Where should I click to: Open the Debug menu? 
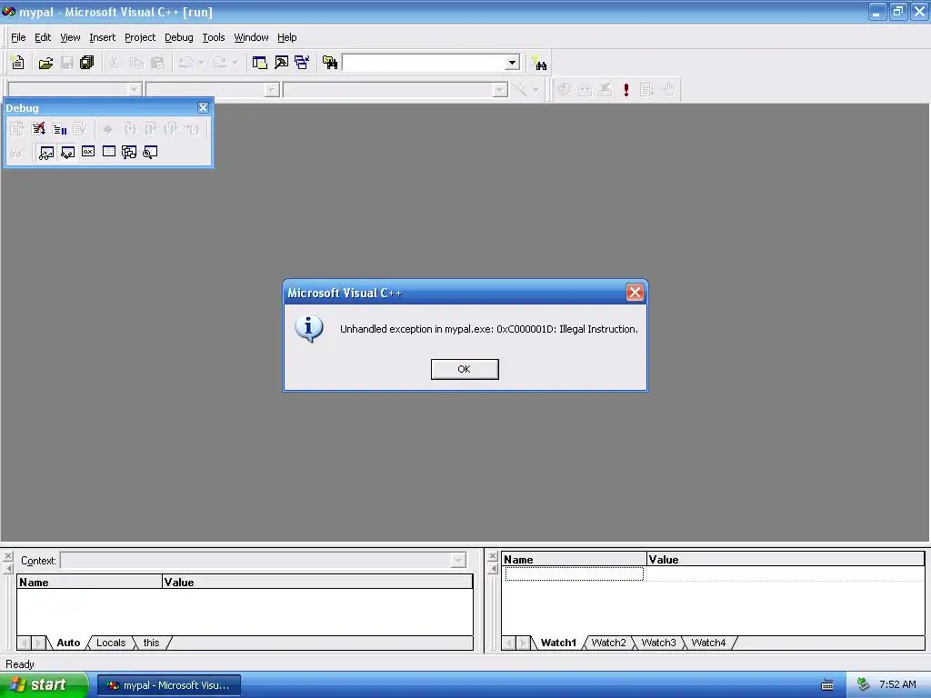click(179, 37)
